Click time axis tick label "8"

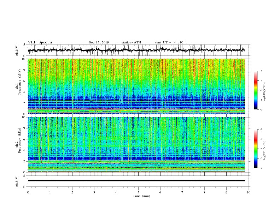[x=204, y=192]
